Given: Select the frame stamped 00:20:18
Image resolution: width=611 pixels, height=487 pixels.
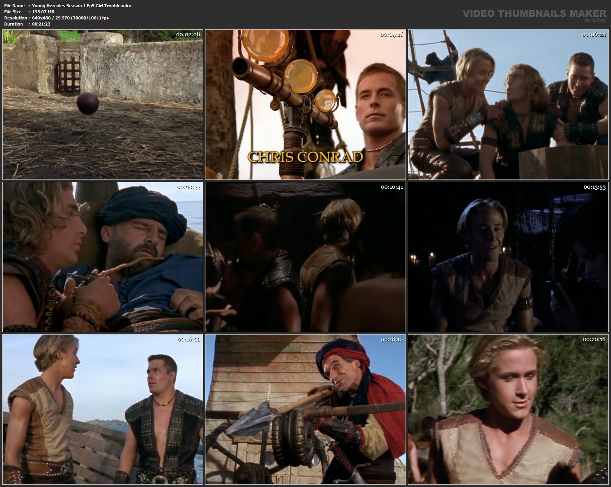Looking at the screenshot, I should click(x=508, y=410).
